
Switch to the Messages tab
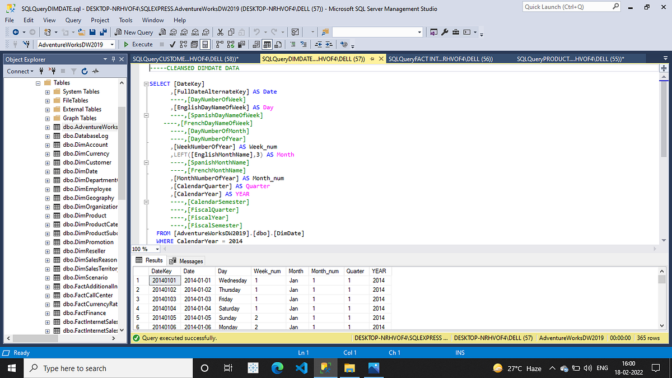[186, 260]
